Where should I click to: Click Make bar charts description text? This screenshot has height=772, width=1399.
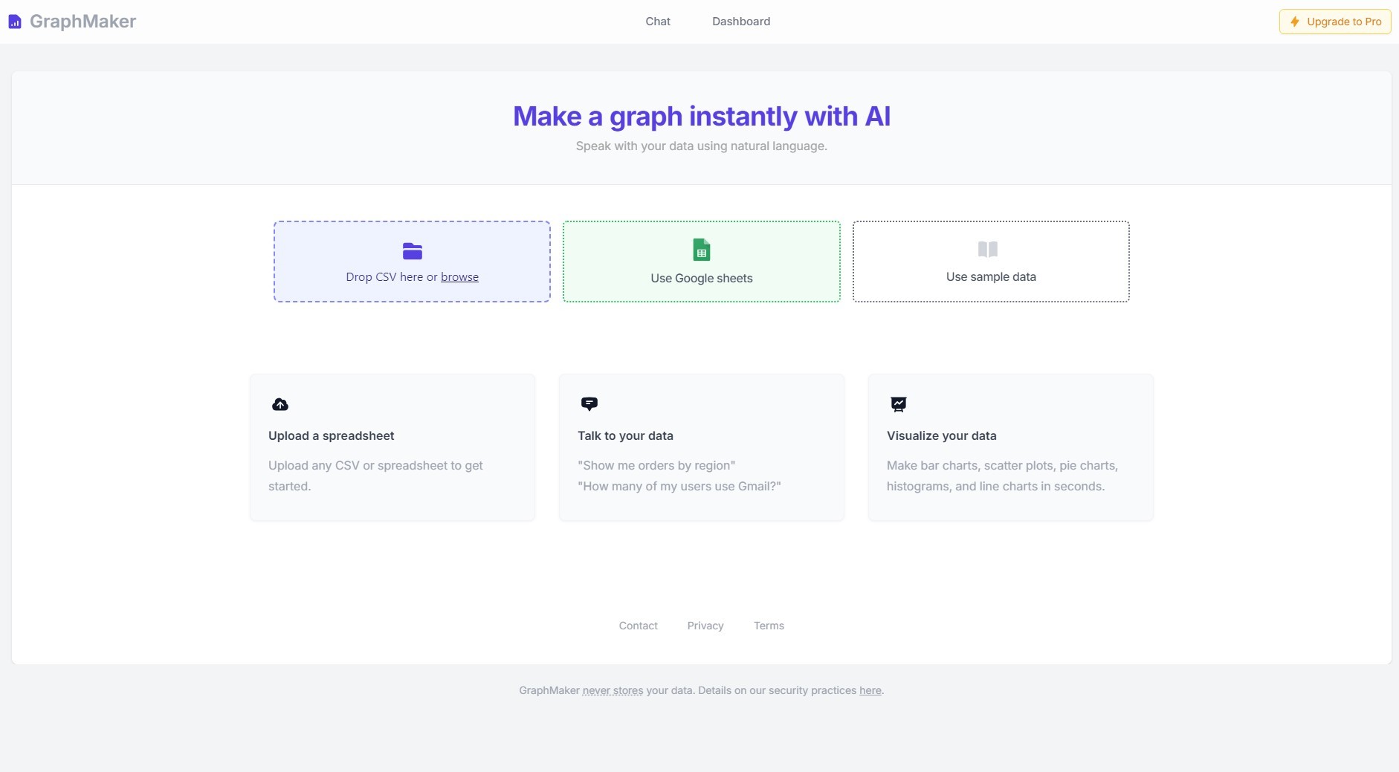tap(1002, 476)
